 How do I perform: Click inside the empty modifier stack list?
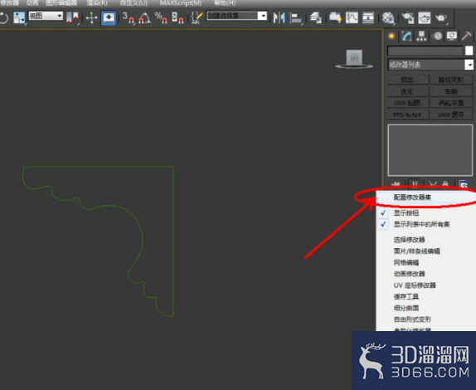[x=430, y=150]
